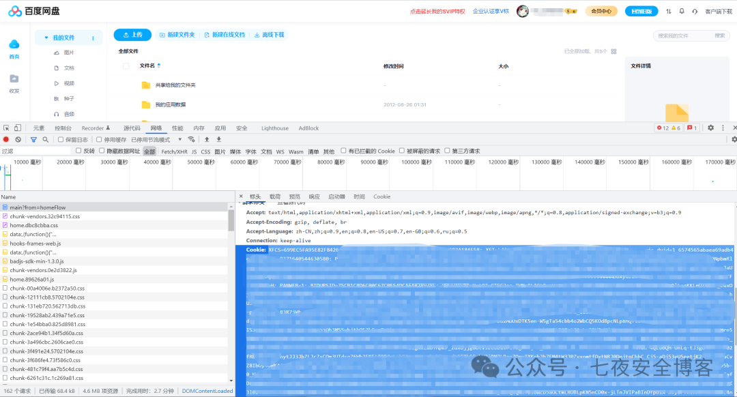Enable 保留日志 preserve log checkbox
The width and height of the screenshot is (737, 397).
[x=61, y=140]
